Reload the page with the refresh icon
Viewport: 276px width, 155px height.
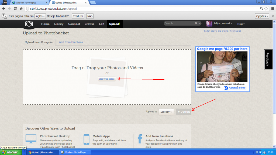pyautogui.click(x=15, y=9)
